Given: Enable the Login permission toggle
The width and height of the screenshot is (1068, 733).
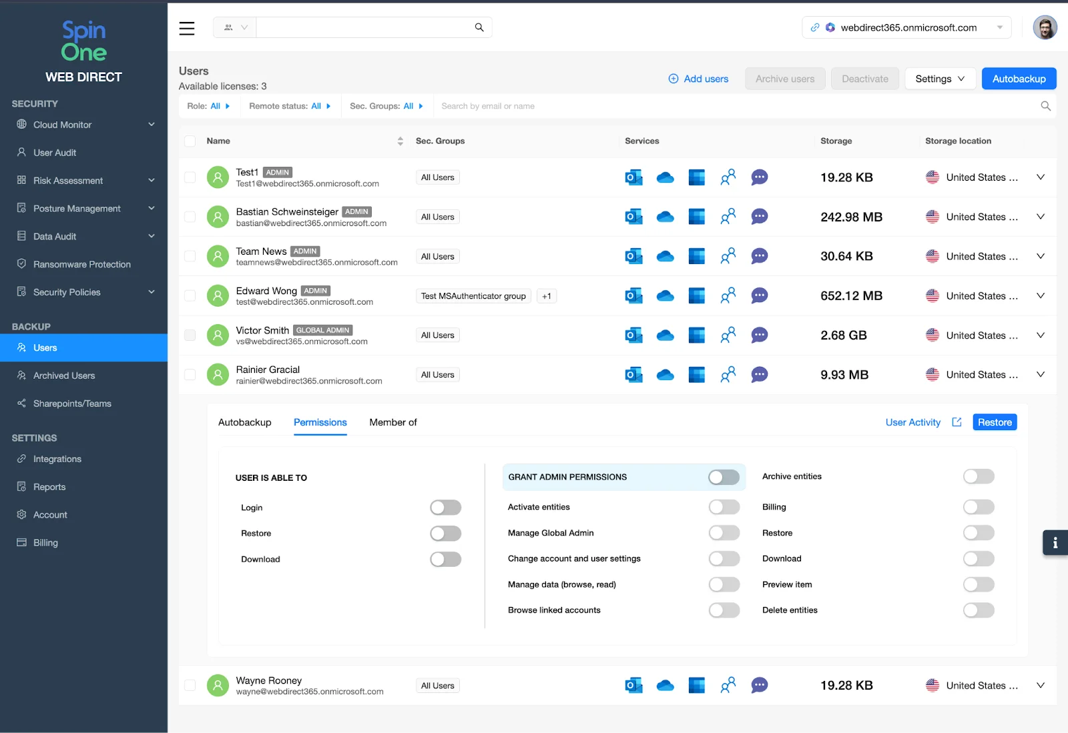Looking at the screenshot, I should click(x=445, y=507).
